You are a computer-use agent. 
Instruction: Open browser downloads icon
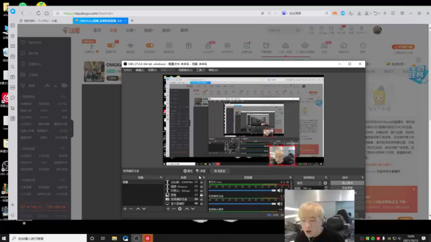pos(359,13)
